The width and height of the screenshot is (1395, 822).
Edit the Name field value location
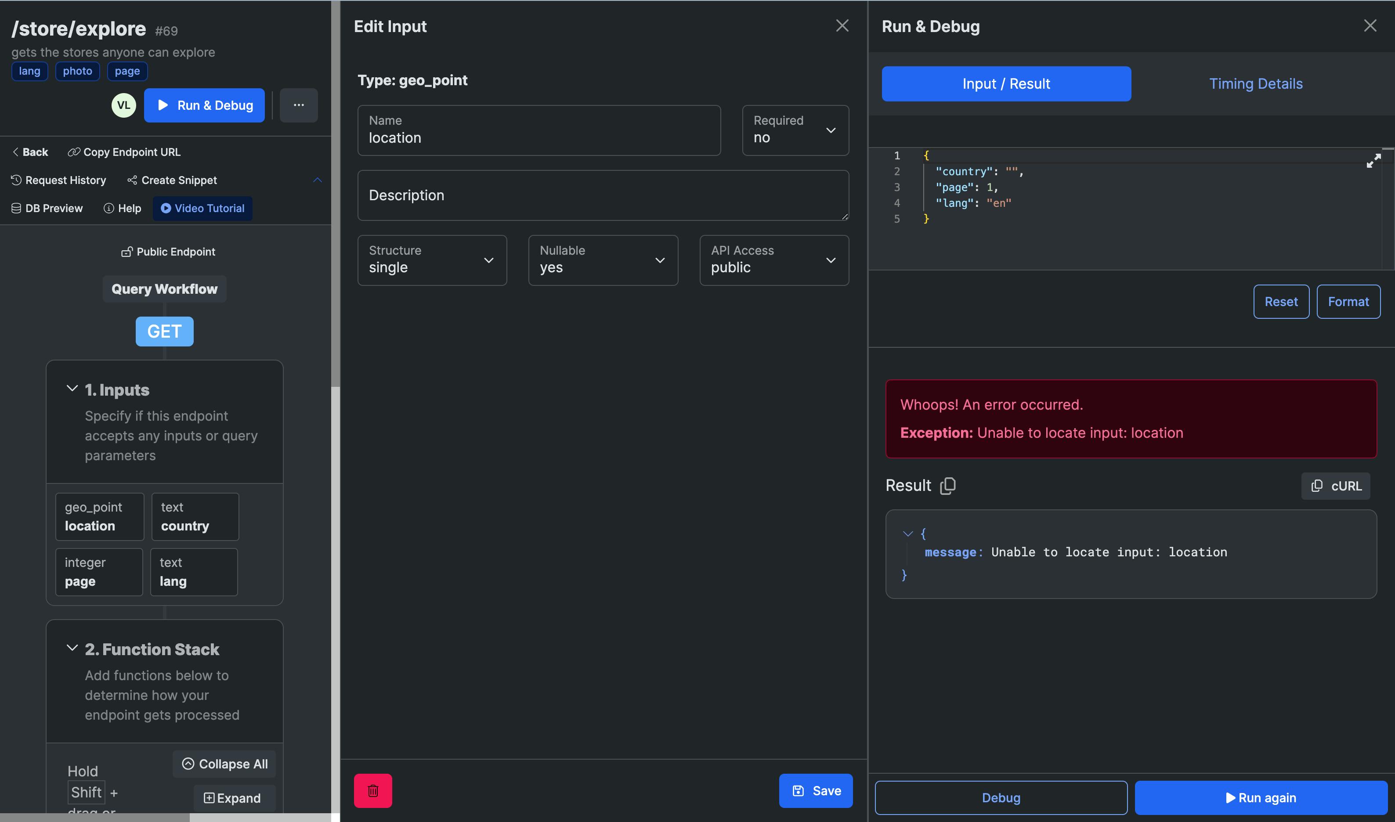click(539, 130)
